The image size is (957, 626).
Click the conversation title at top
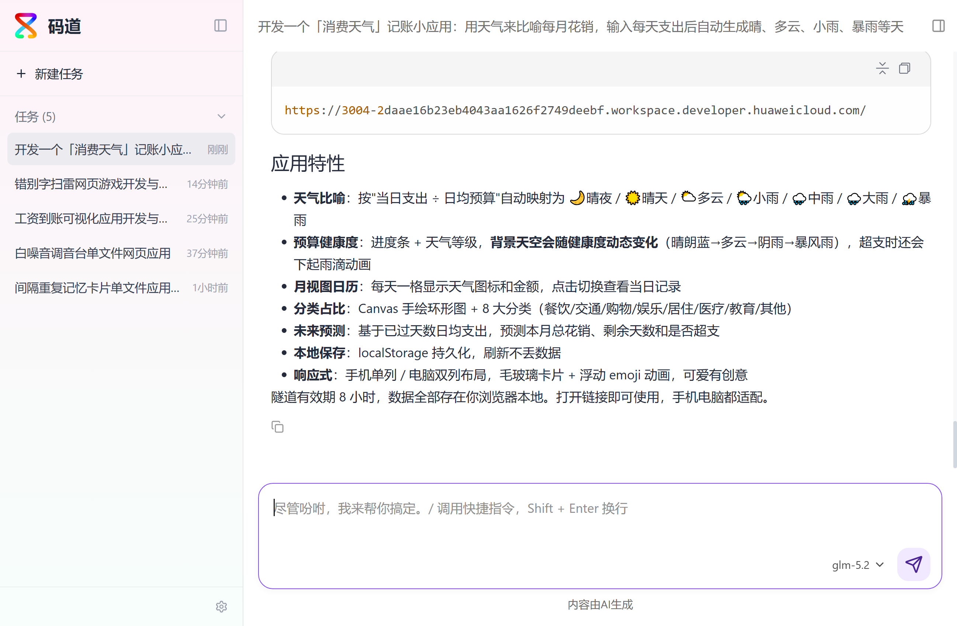(580, 27)
